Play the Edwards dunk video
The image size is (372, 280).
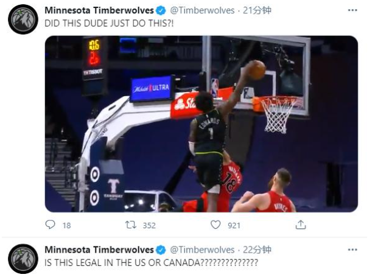coord(202,124)
